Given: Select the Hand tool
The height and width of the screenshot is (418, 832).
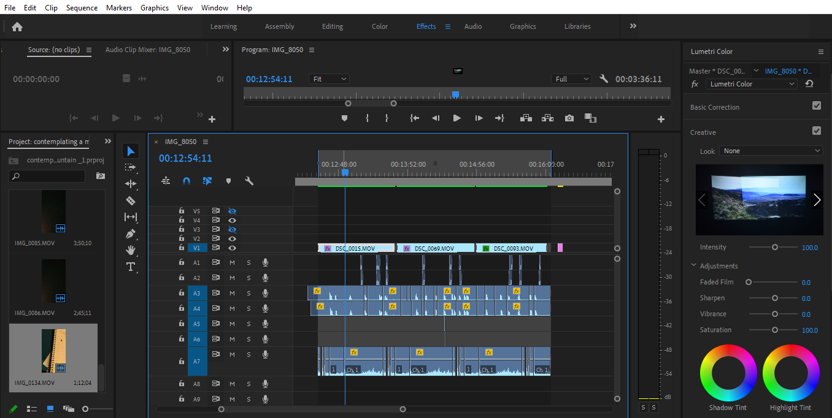Looking at the screenshot, I should [x=131, y=250].
